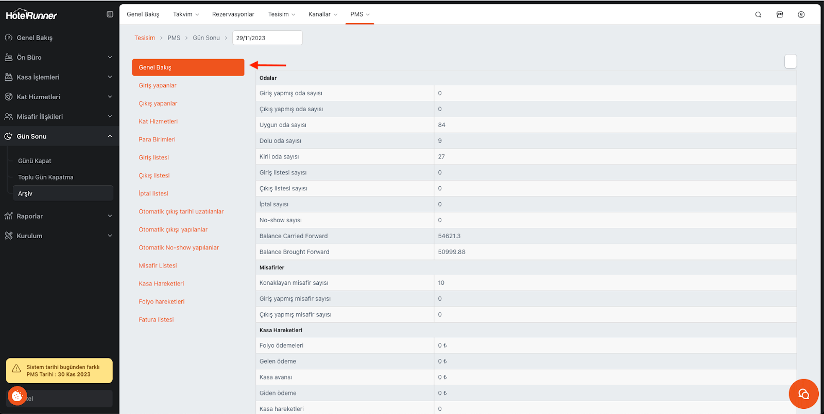
Task: Open the user profile icon
Action: (801, 14)
